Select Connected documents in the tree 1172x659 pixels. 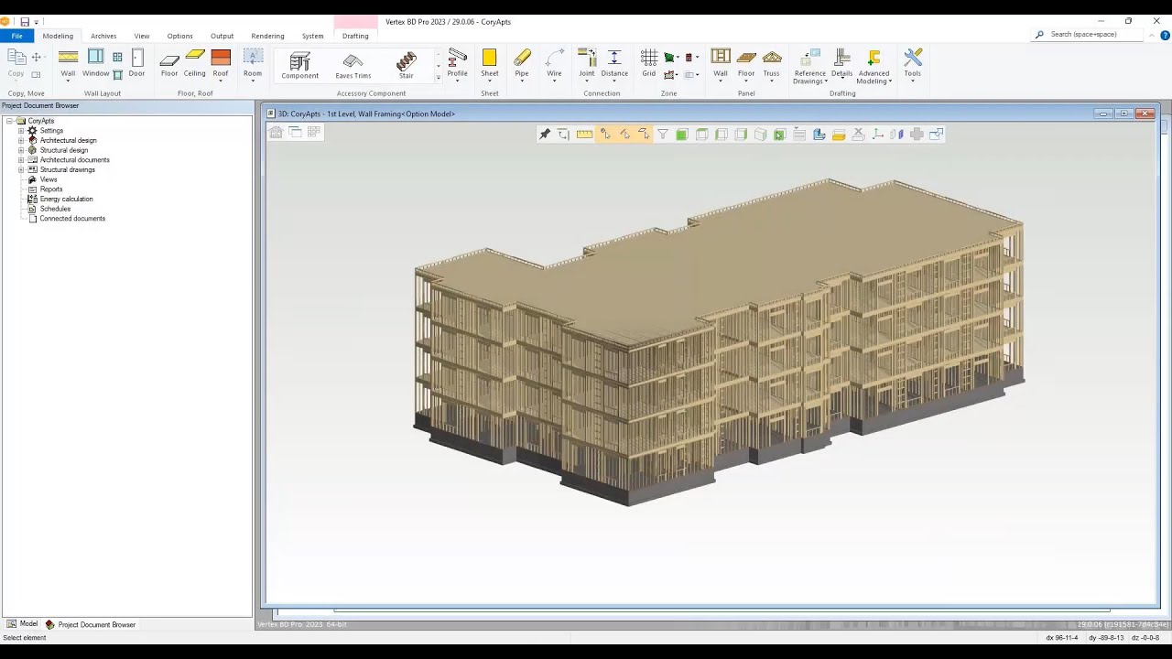click(72, 219)
